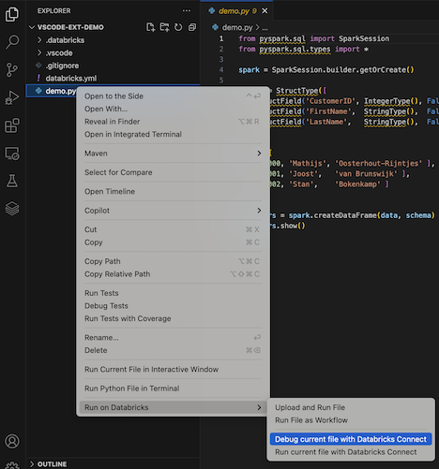Open the Remote Explorer icon
439x469 pixels.
(x=12, y=154)
